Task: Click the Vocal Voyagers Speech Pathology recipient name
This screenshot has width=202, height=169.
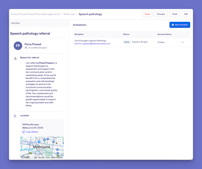Action: [x=90, y=41]
